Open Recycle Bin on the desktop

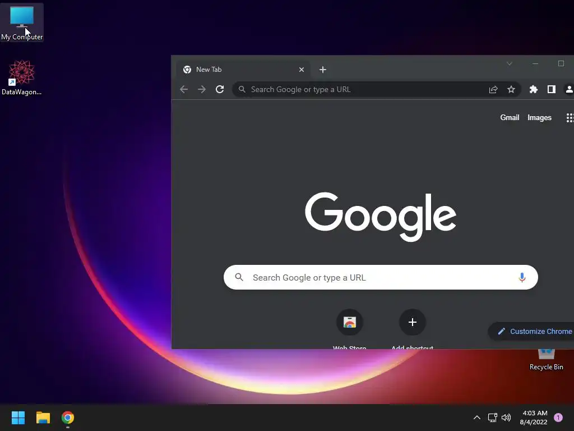(546, 360)
